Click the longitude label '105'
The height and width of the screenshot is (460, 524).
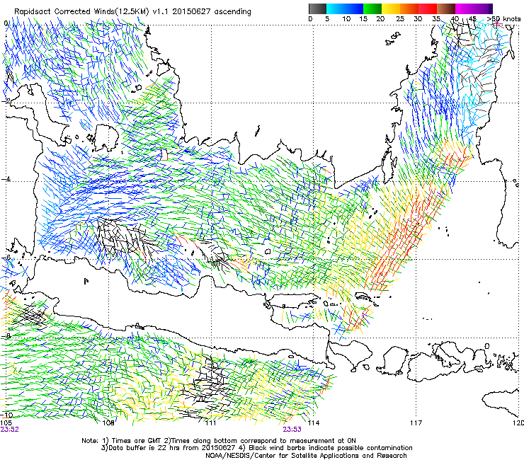tap(6, 423)
